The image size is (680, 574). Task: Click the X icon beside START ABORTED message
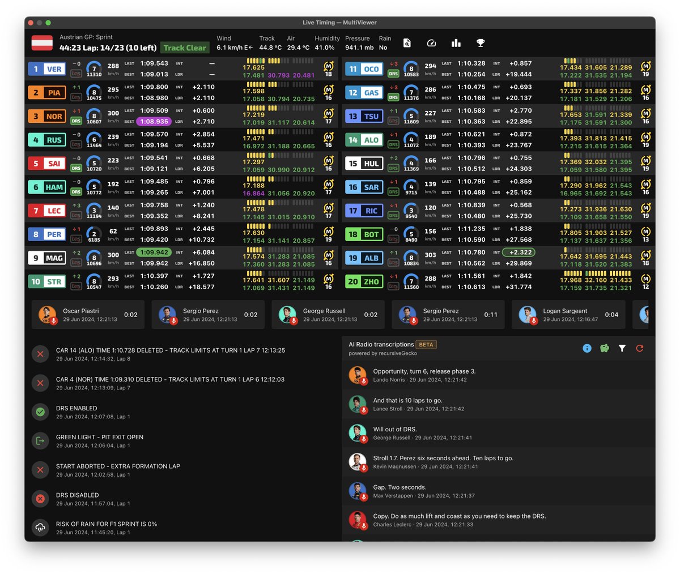coord(40,470)
